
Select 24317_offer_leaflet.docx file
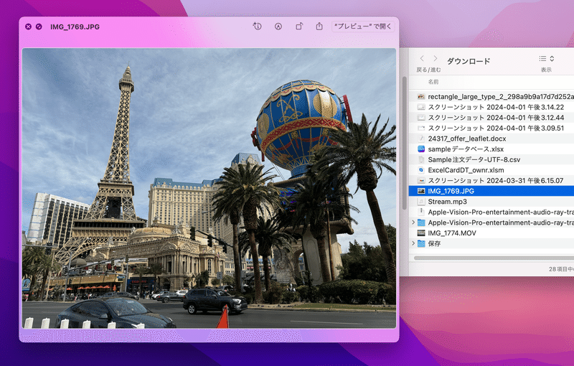(491, 139)
